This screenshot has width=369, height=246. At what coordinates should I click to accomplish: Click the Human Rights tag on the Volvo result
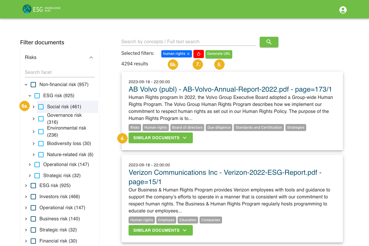(155, 127)
